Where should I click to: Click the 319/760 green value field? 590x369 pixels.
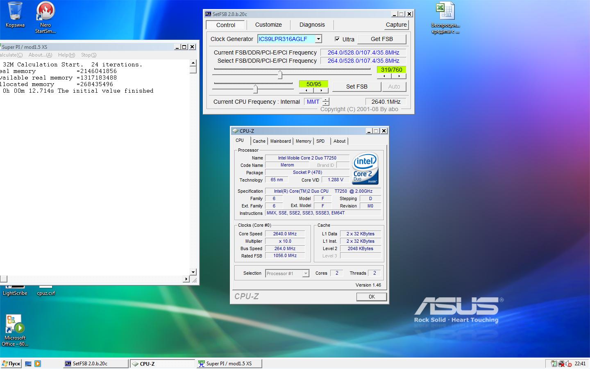tap(391, 70)
